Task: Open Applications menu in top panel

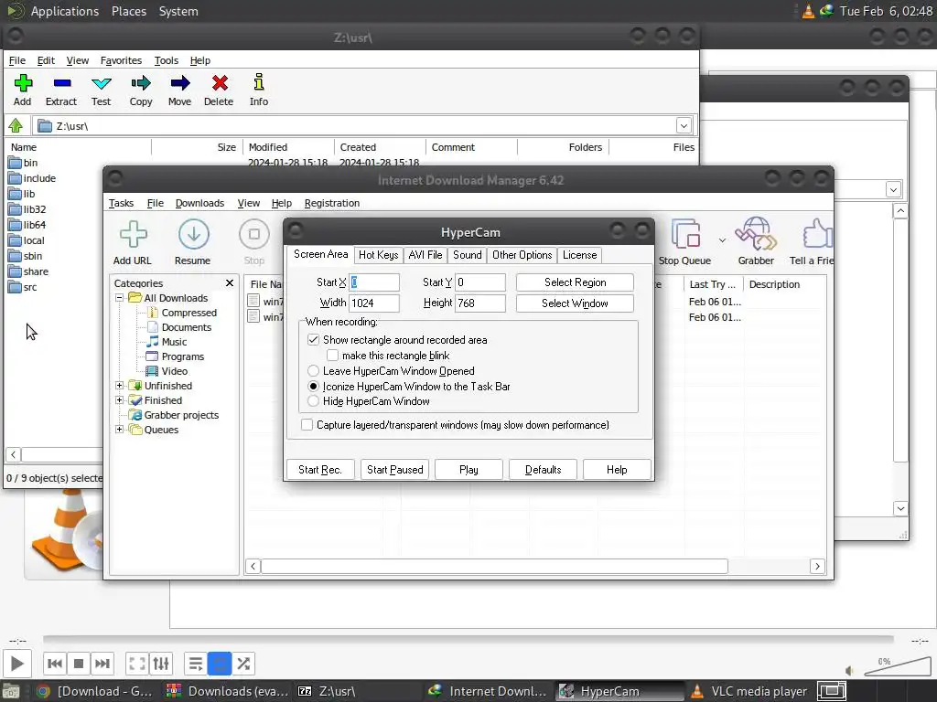Action: tap(65, 11)
